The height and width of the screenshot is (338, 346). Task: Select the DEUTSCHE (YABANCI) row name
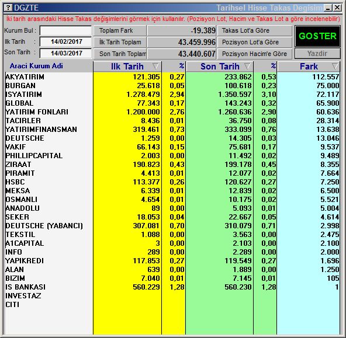coord(44,226)
